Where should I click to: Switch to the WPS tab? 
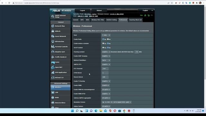tap(82, 20)
